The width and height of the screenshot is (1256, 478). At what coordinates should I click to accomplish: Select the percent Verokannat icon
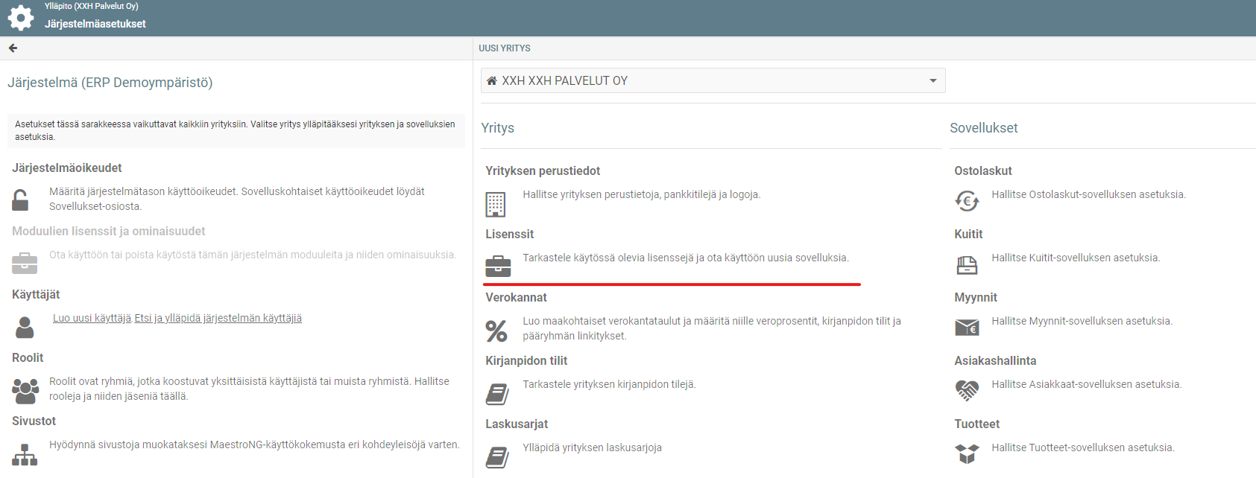(x=496, y=331)
